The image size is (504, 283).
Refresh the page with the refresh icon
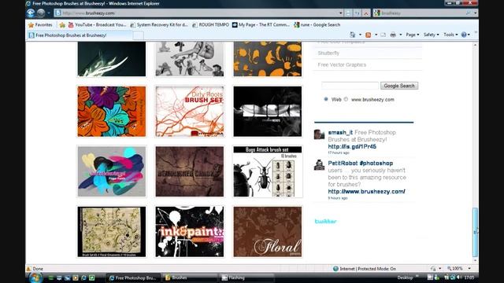point(357,13)
